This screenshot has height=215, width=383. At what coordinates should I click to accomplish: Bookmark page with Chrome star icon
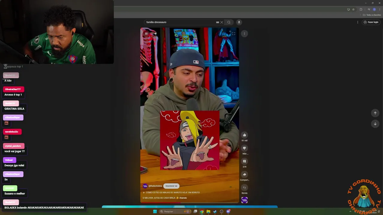point(353,9)
